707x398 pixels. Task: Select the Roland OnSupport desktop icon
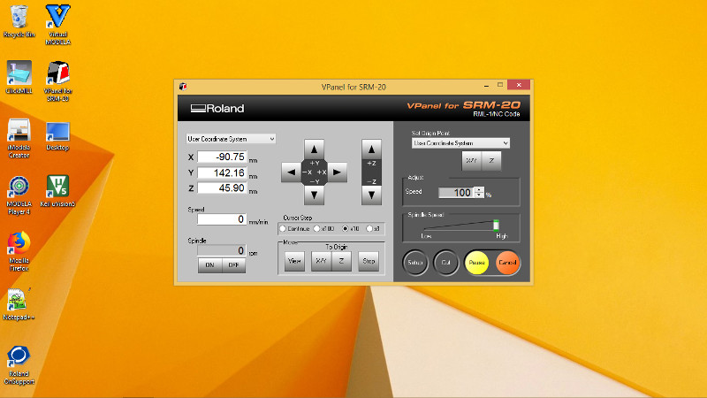point(19,365)
